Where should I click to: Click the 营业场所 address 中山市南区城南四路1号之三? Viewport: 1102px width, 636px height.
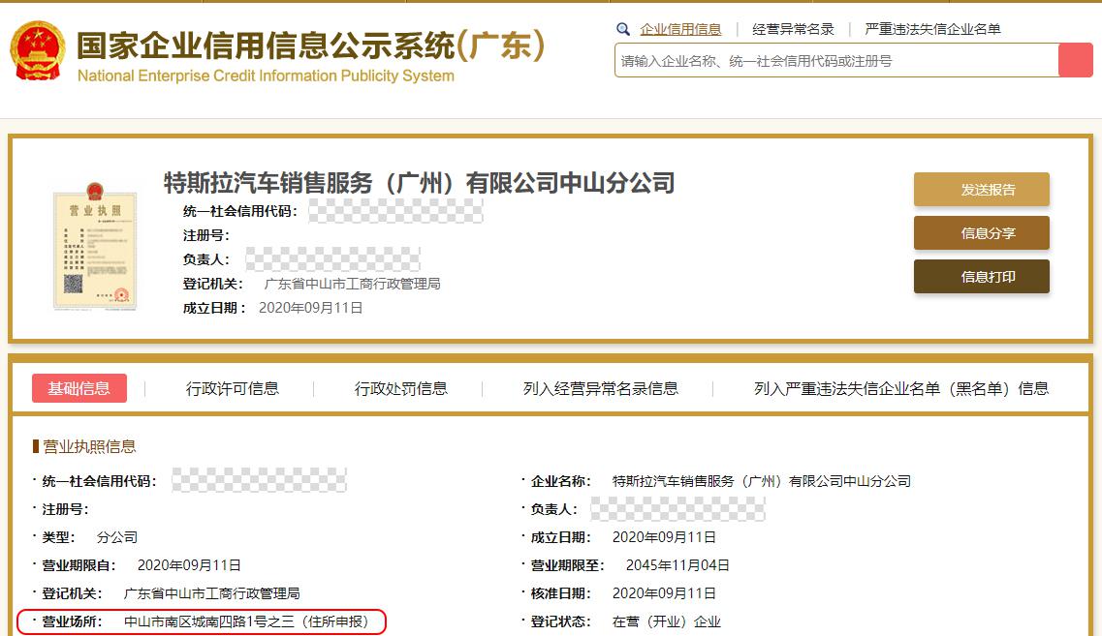coord(208,621)
